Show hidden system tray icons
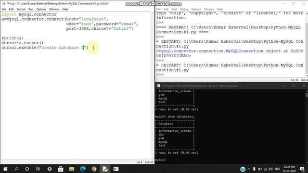Screen dimensions: 308x173 click(249, 169)
